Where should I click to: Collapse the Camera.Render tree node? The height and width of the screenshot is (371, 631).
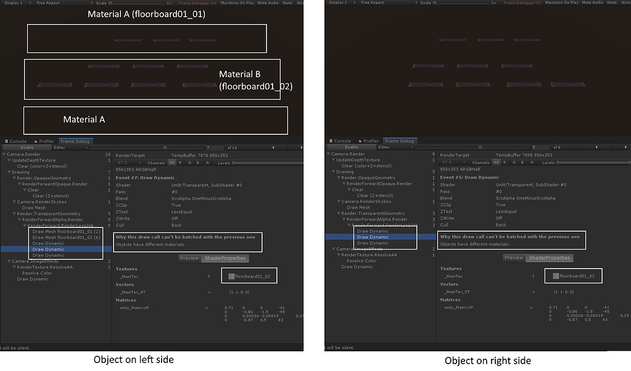click(5, 153)
